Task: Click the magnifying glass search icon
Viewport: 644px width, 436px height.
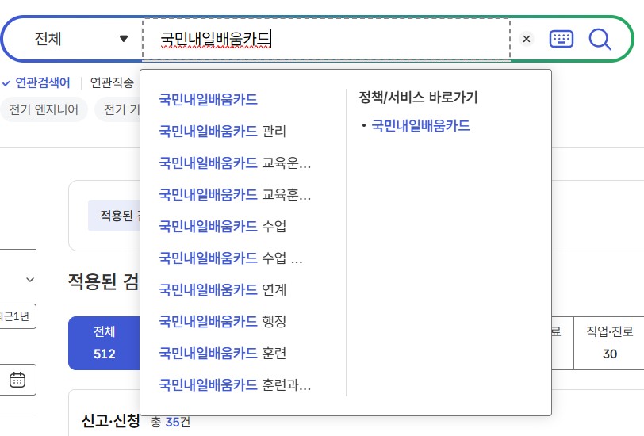Action: click(600, 40)
